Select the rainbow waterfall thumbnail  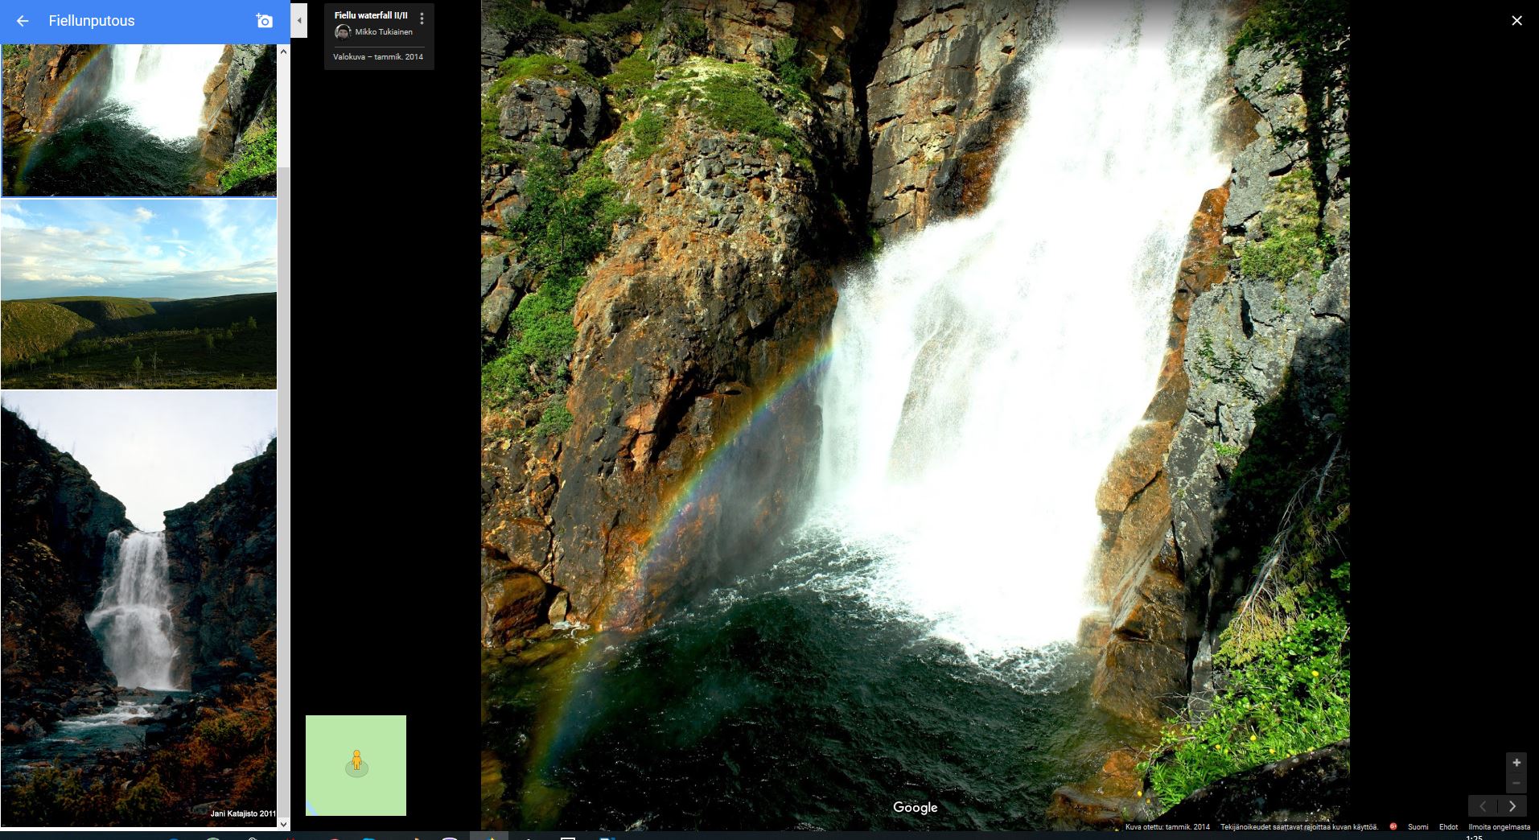tap(138, 121)
